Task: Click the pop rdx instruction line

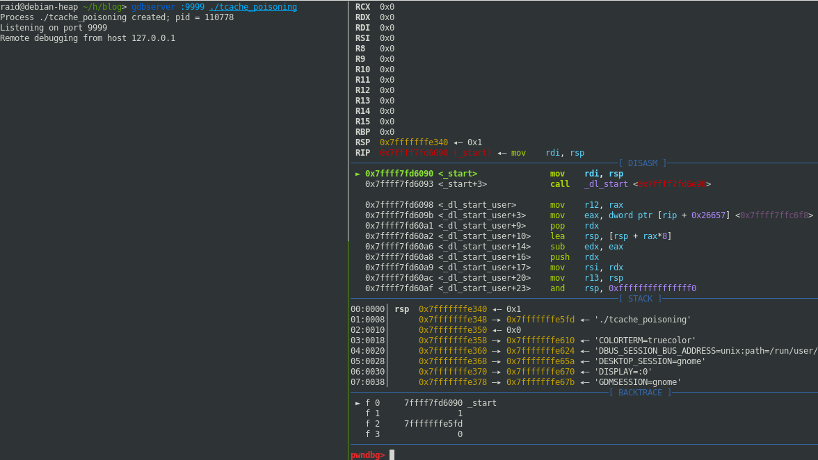Action: click(x=482, y=226)
